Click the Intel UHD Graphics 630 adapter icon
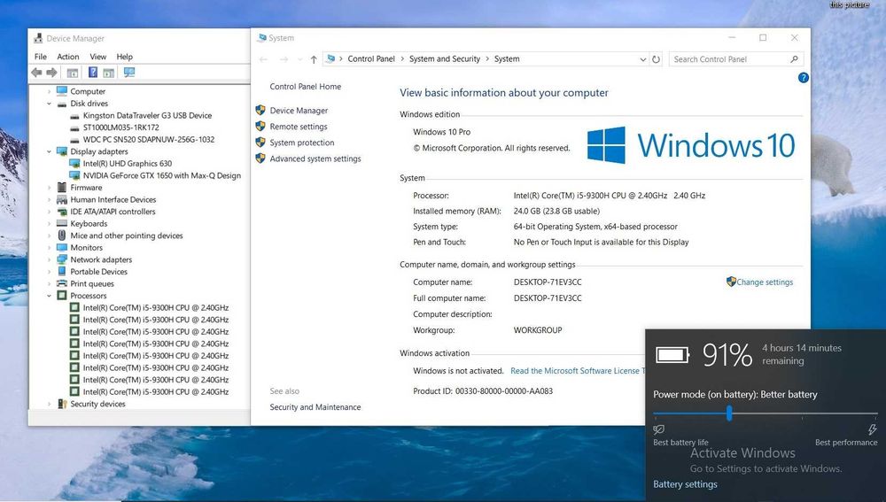The width and height of the screenshot is (886, 502). pyautogui.click(x=74, y=163)
